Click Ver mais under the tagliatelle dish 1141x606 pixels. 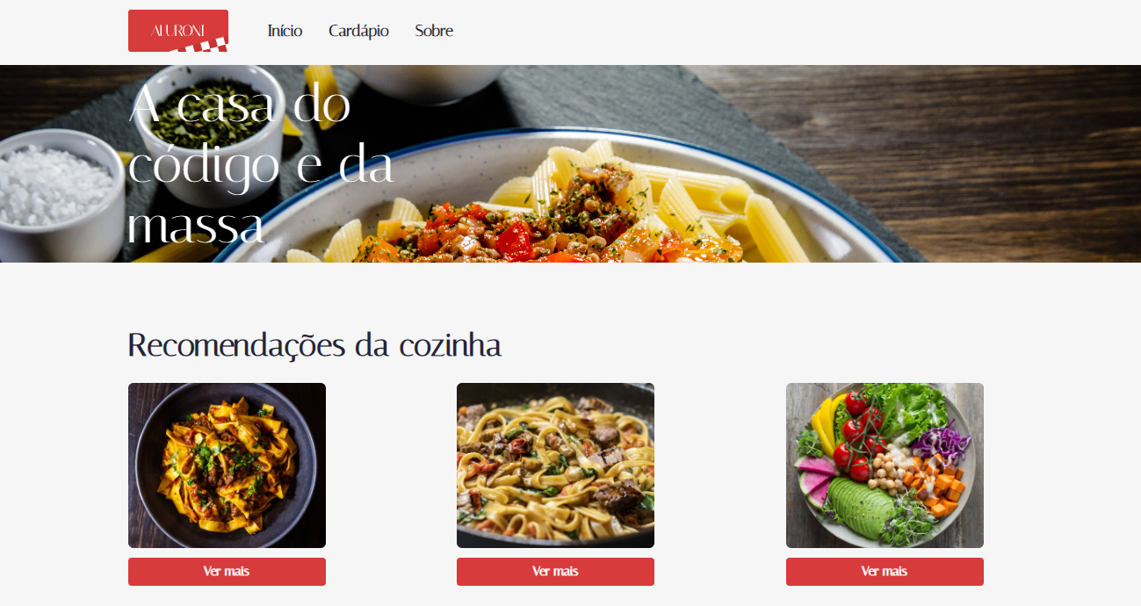click(227, 572)
